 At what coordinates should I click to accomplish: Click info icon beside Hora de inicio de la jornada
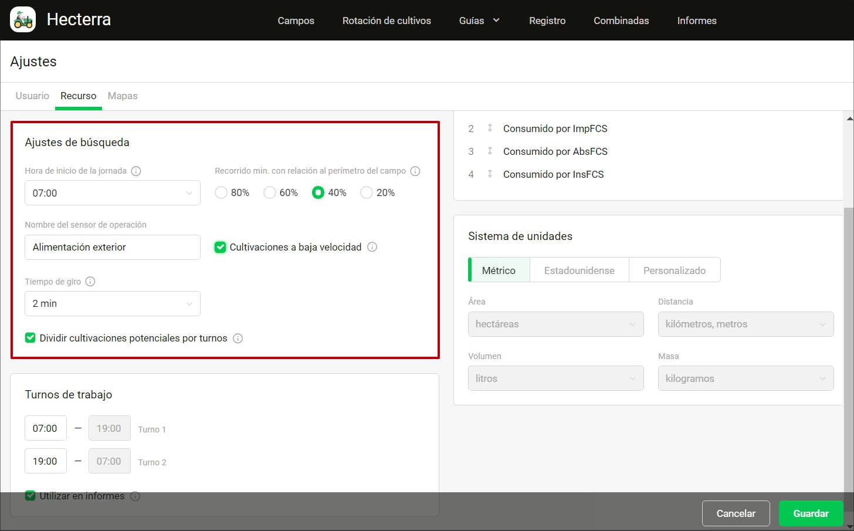pyautogui.click(x=136, y=171)
